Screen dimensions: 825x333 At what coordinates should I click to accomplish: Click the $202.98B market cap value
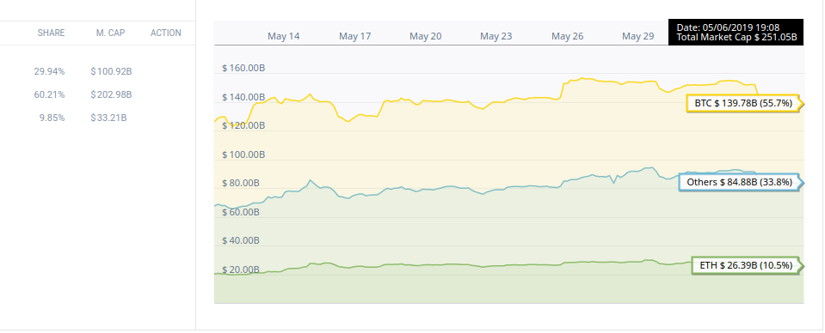coord(111,94)
